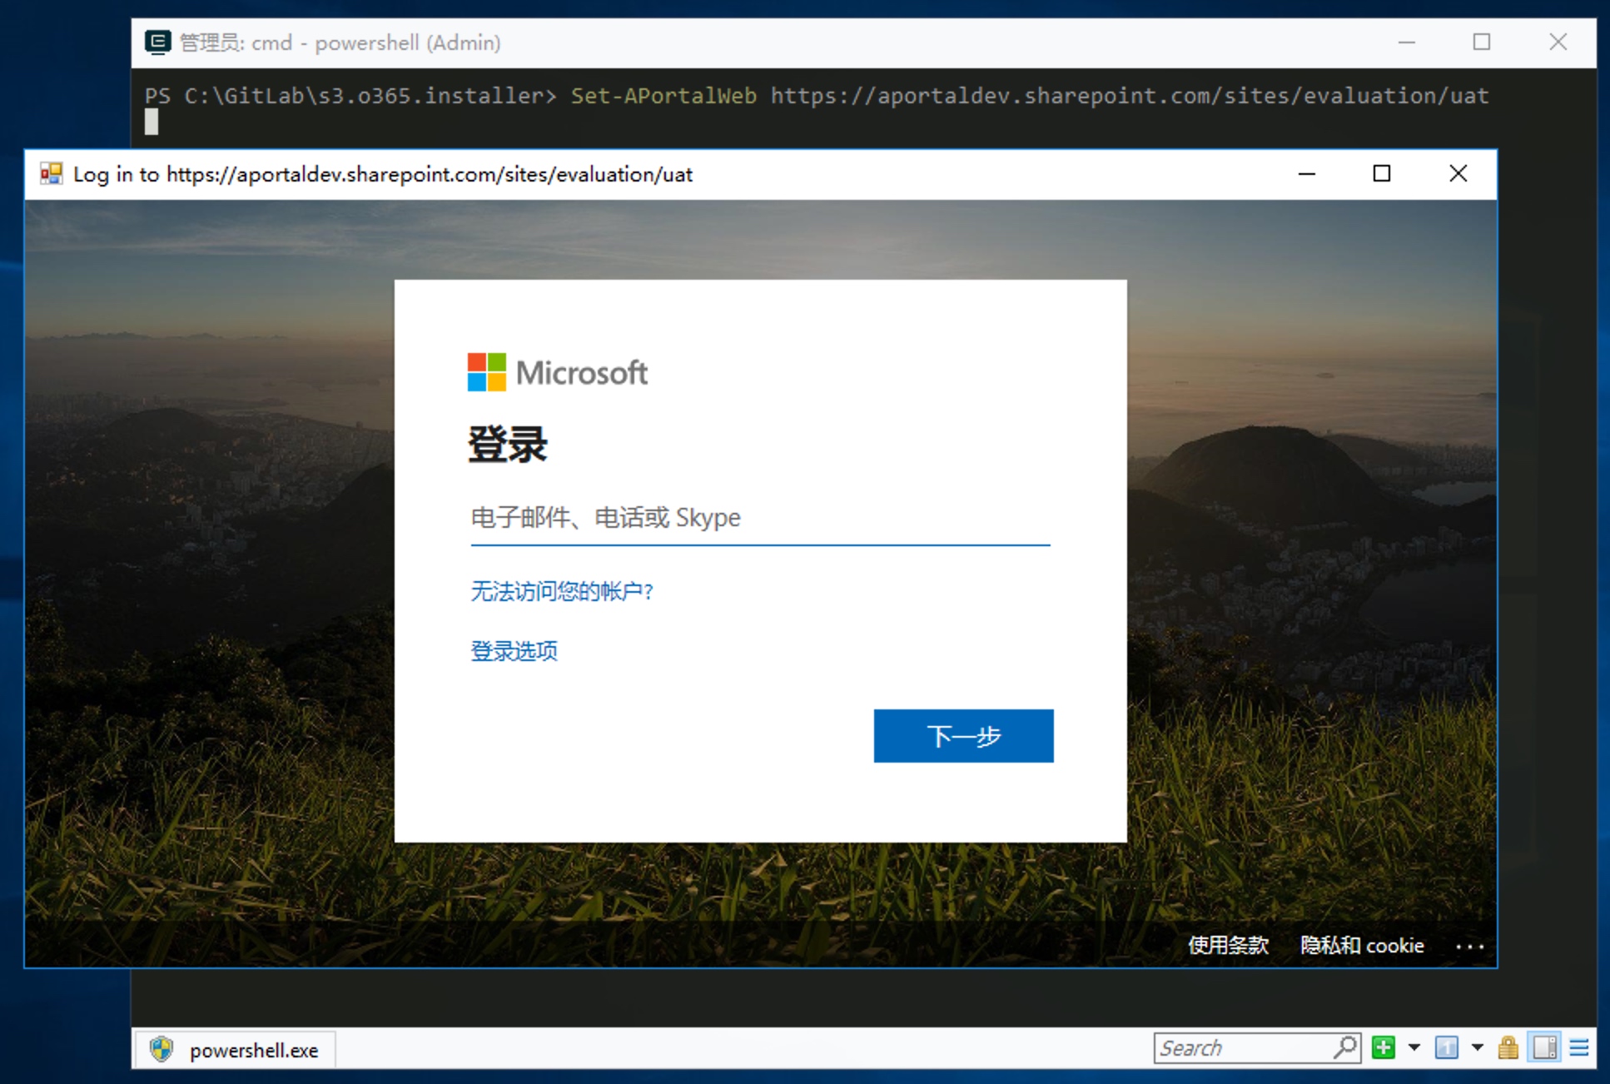Open the 无法访问您的帐户? link
This screenshot has height=1084, width=1610.
pos(562,591)
